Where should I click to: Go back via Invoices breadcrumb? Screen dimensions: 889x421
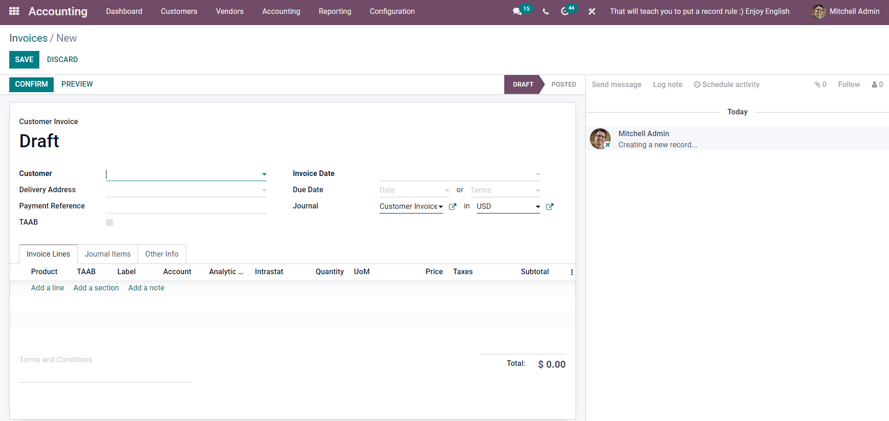[x=28, y=38]
